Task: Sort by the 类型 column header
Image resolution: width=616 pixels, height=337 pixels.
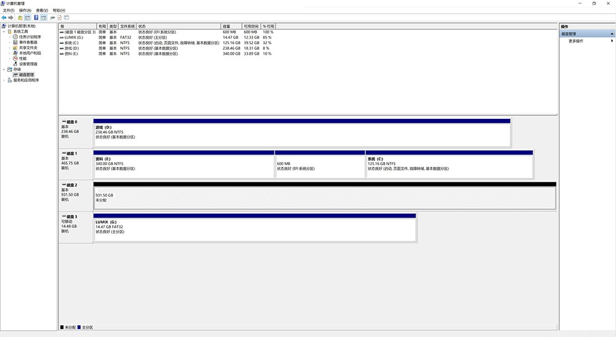Action: (113, 26)
